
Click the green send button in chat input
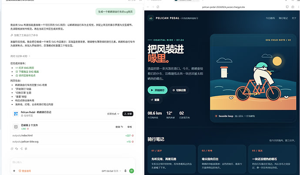[131, 171]
